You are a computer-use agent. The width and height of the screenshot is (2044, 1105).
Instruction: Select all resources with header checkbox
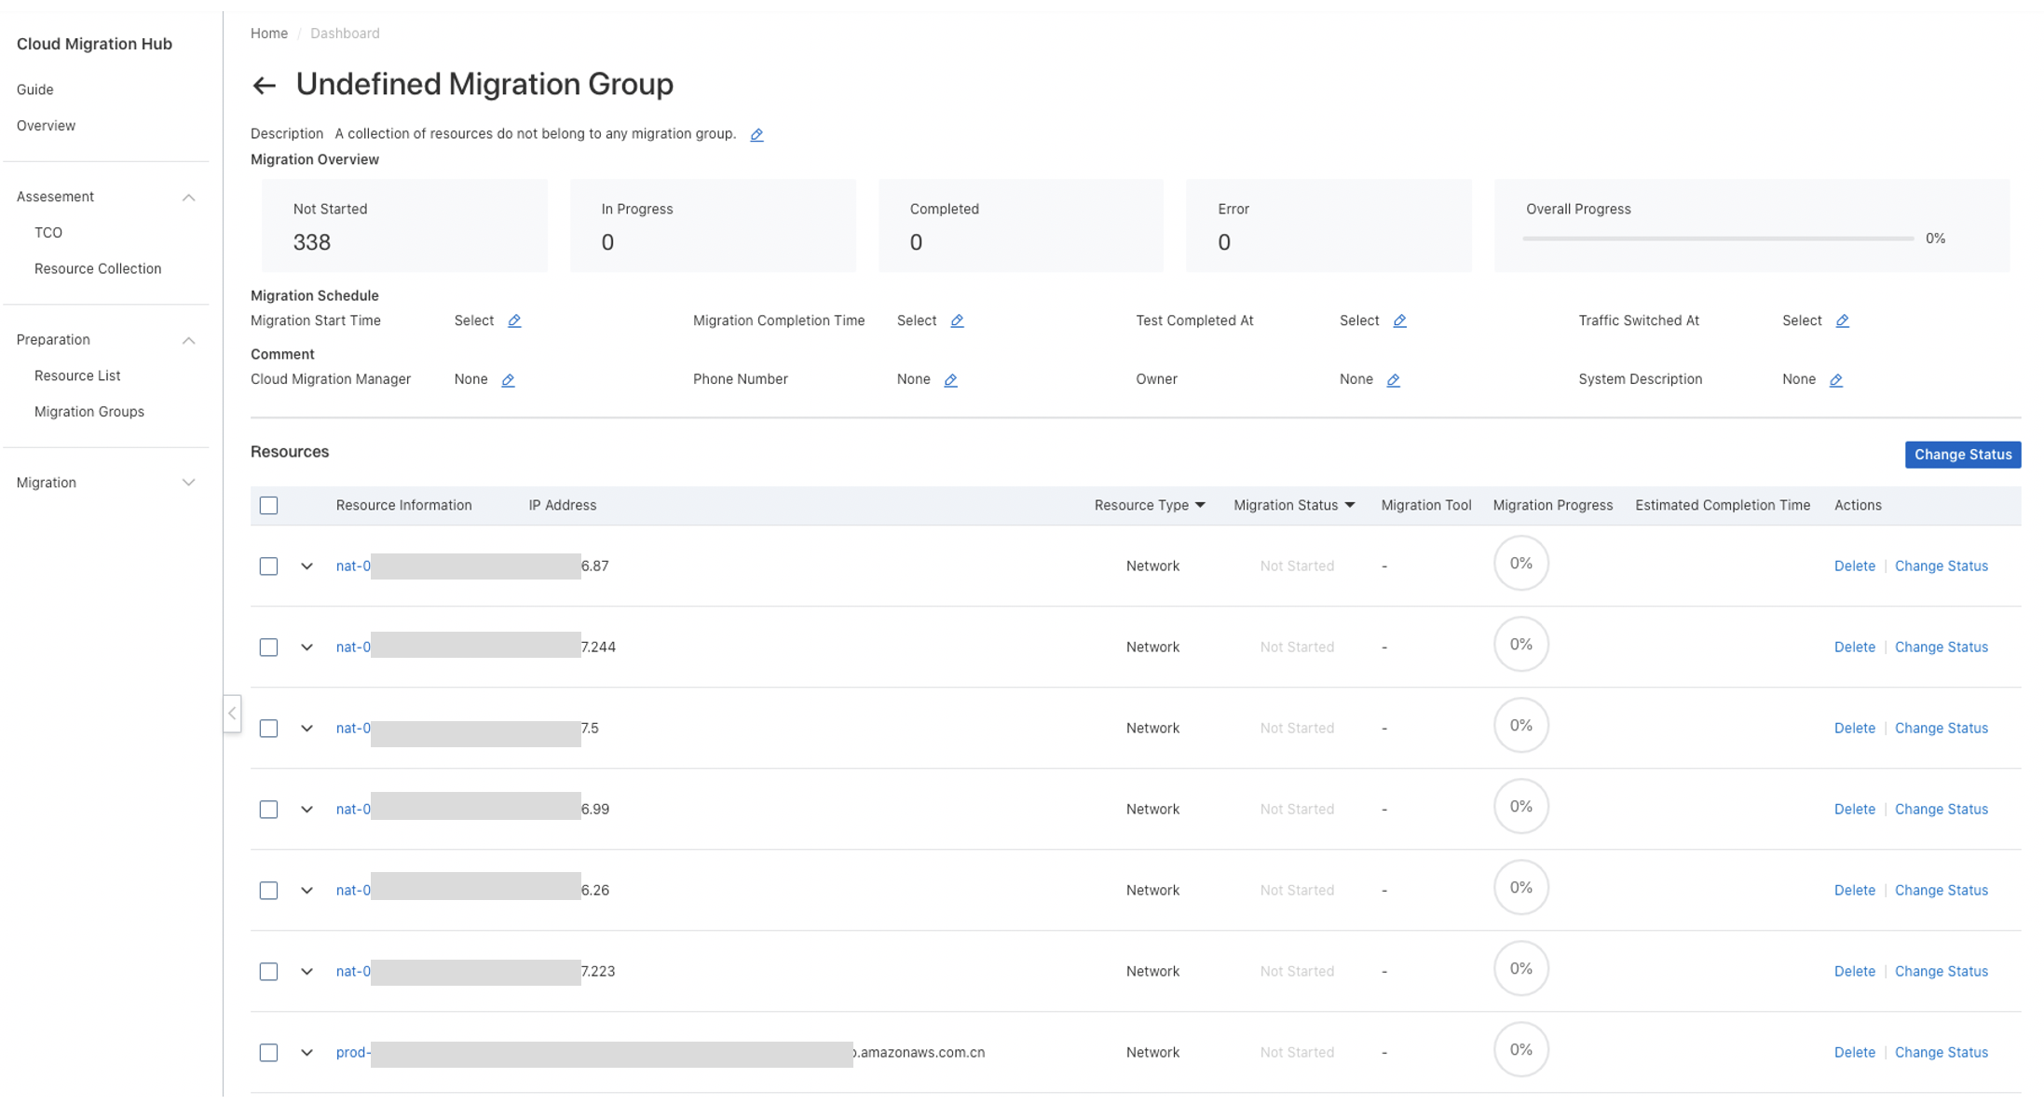tap(268, 506)
